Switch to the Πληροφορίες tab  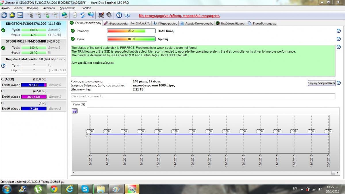[165, 23]
